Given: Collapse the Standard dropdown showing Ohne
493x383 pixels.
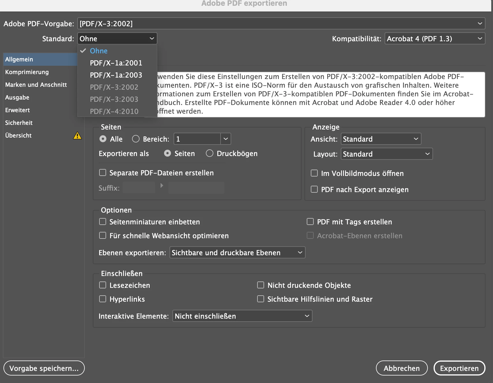Looking at the screenshot, I should [117, 38].
